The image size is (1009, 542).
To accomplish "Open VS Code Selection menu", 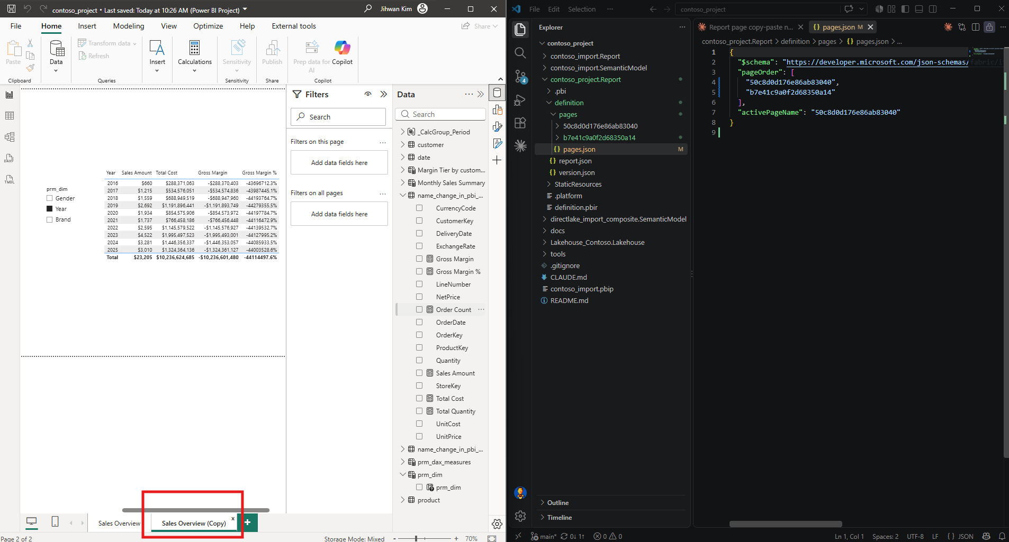I will (582, 9).
